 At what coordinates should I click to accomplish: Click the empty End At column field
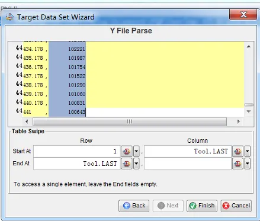[x=188, y=164]
